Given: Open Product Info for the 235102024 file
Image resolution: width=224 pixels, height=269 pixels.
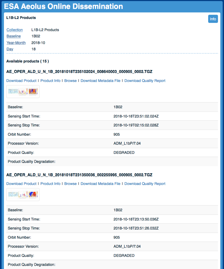Looking at the screenshot, I should coord(50,81).
